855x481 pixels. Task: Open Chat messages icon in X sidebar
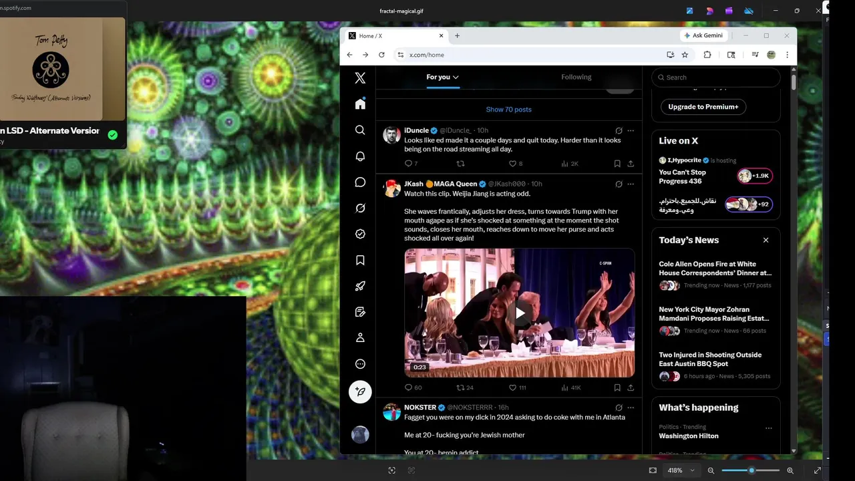[360, 182]
